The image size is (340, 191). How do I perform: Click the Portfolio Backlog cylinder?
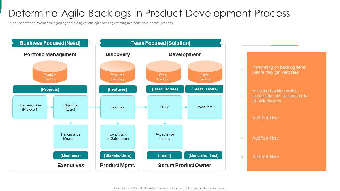(50, 72)
